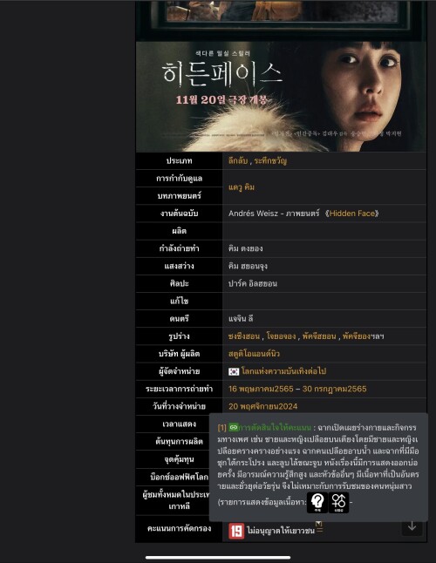Open the Hidden Face original film link
This screenshot has height=563, width=436.
tap(351, 214)
